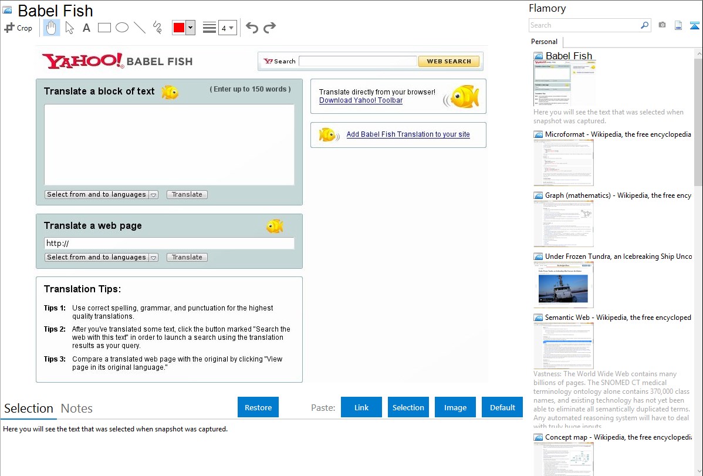Open the line width dropdown showing 4
The image size is (703, 476).
pyautogui.click(x=227, y=28)
